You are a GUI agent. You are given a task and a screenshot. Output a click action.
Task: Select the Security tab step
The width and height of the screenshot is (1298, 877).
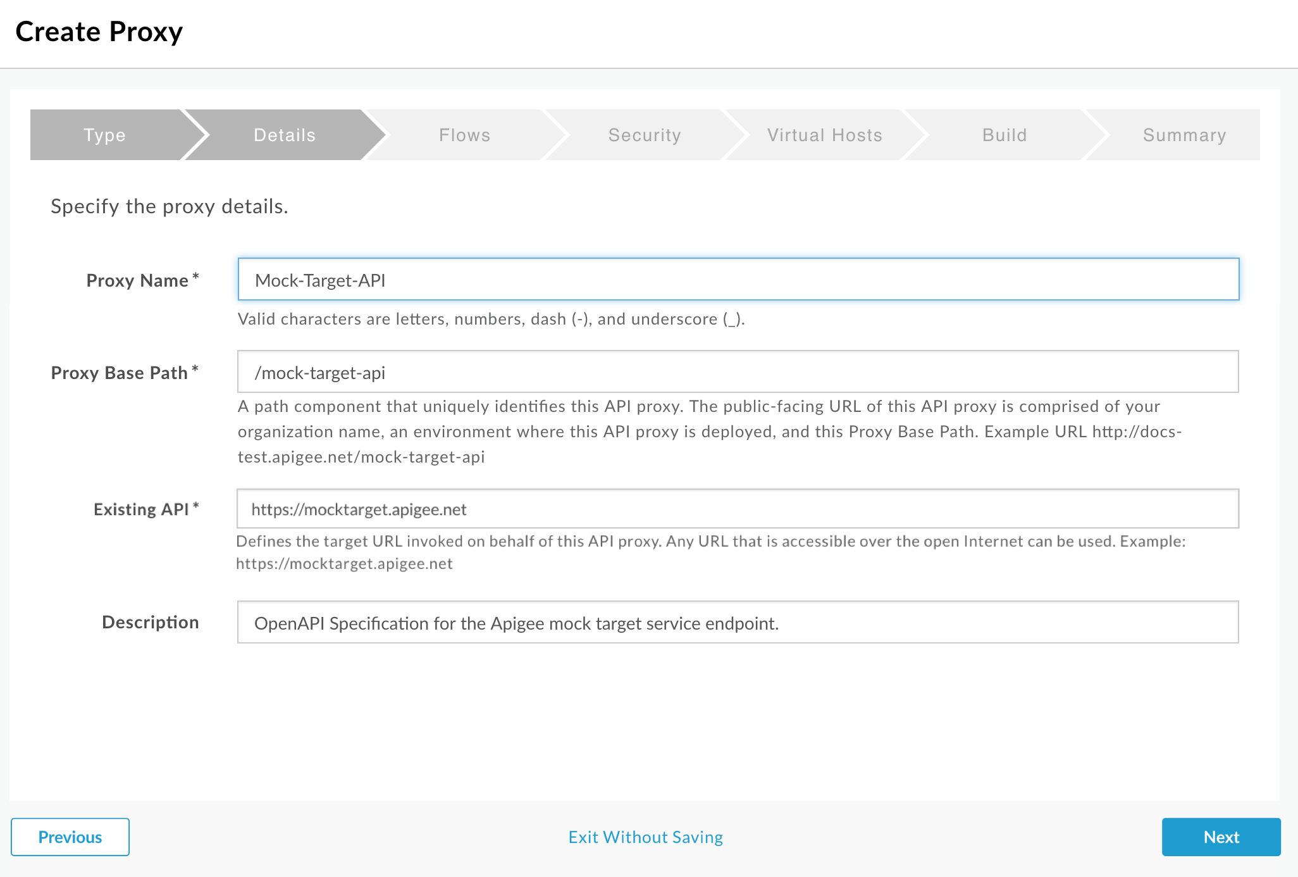pos(646,135)
